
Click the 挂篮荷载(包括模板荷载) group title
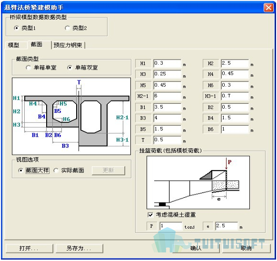pyautogui.click(x=170, y=151)
